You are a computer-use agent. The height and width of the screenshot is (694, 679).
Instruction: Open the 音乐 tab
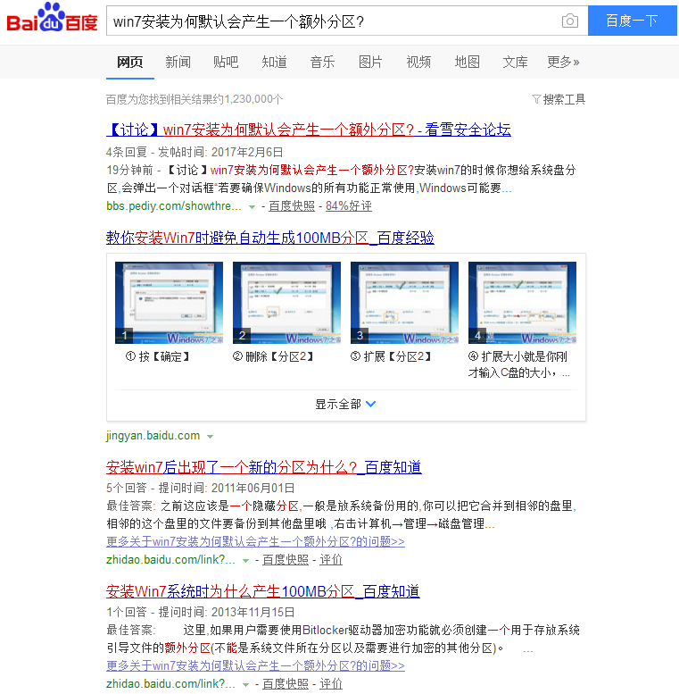tap(322, 62)
